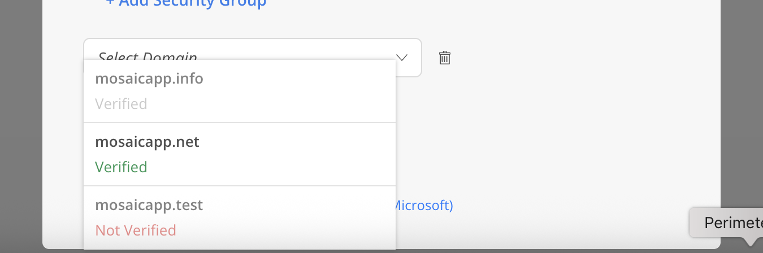This screenshot has height=253, width=763.
Task: Click the plus sign before Add Security Group
Action: (110, 3)
